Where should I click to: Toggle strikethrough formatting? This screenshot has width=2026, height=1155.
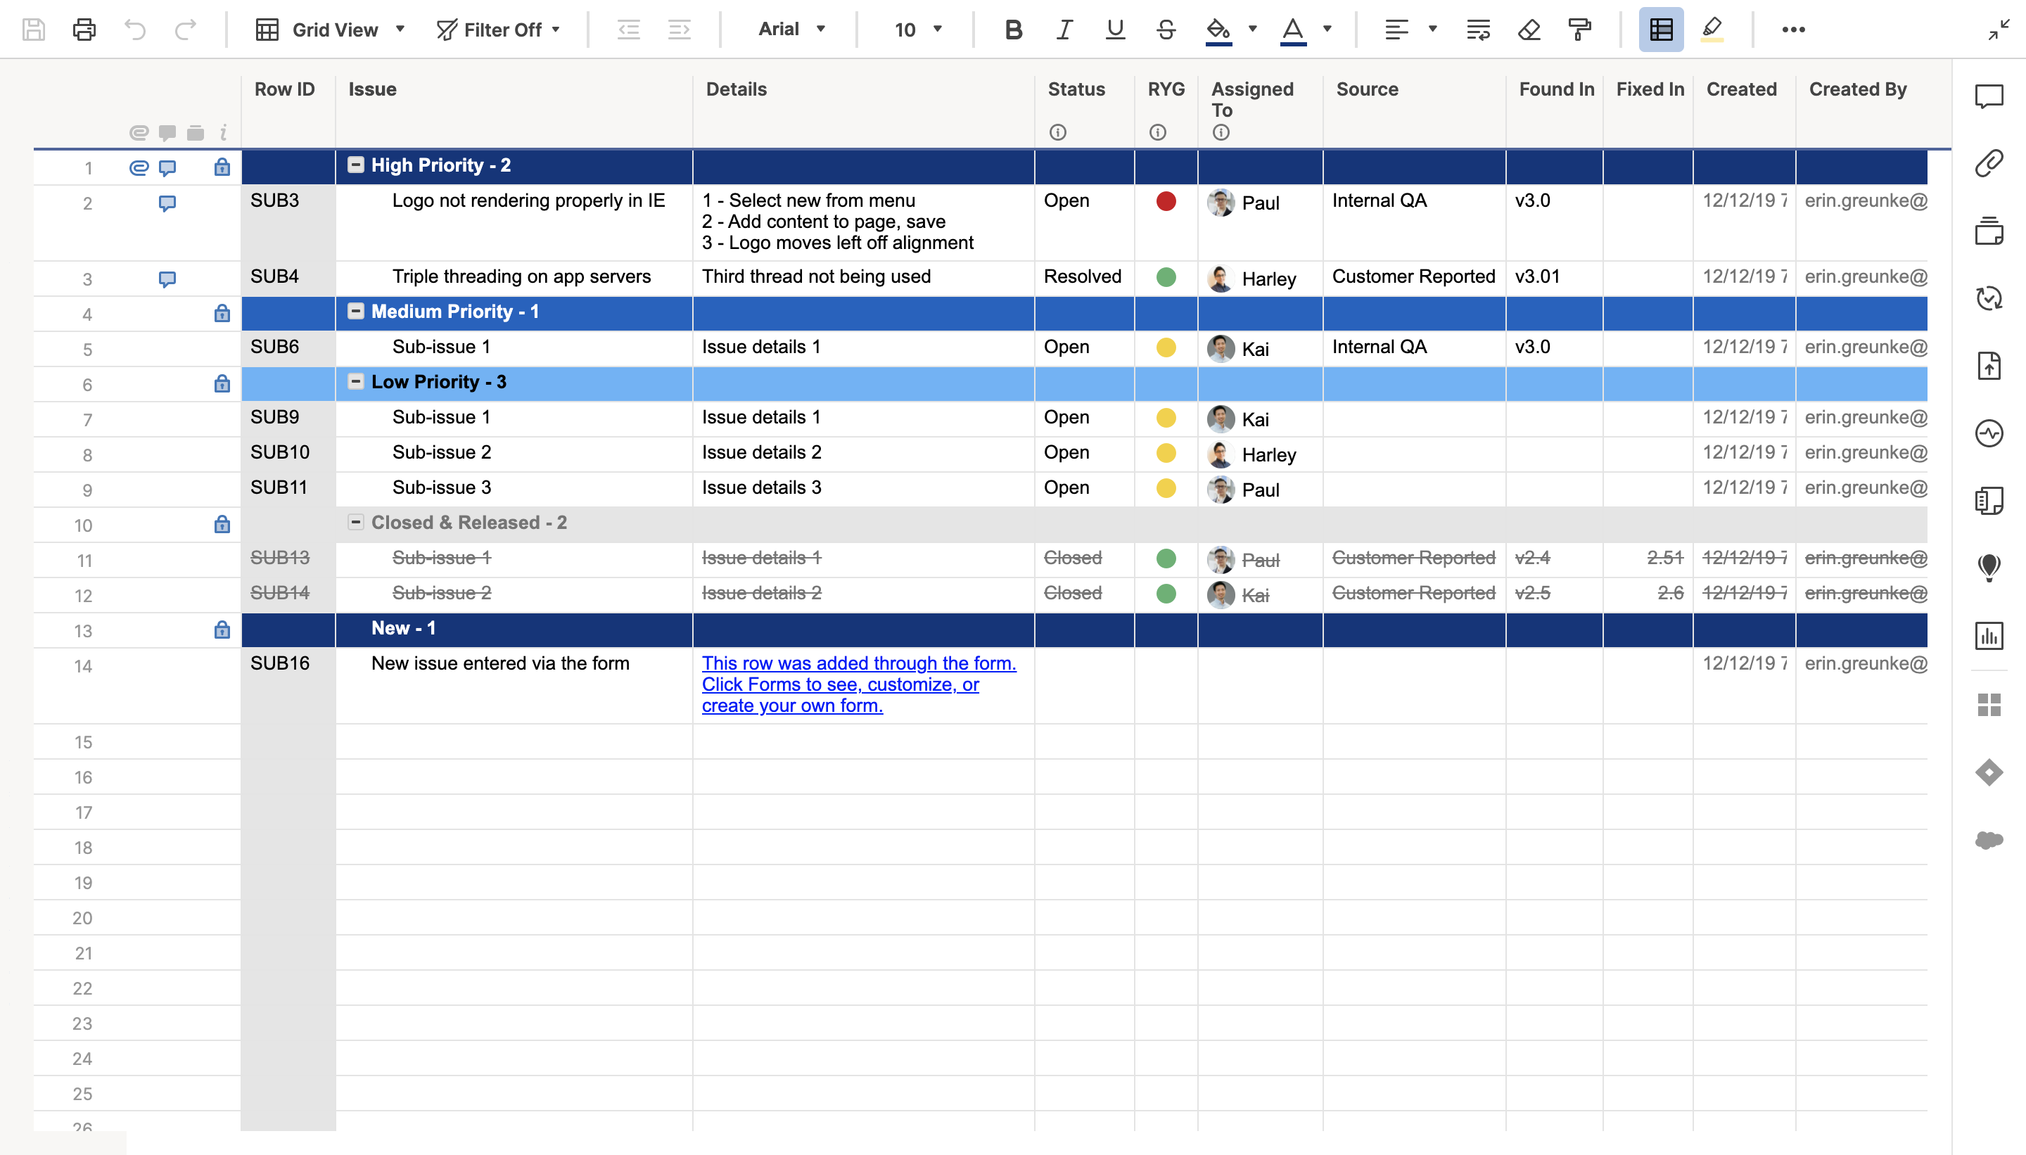pos(1166,30)
